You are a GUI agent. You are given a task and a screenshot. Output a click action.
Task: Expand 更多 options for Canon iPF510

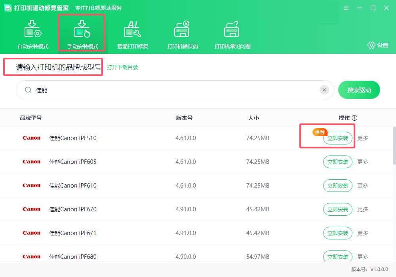click(x=363, y=138)
